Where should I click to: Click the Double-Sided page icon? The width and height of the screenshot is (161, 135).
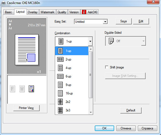point(111,41)
